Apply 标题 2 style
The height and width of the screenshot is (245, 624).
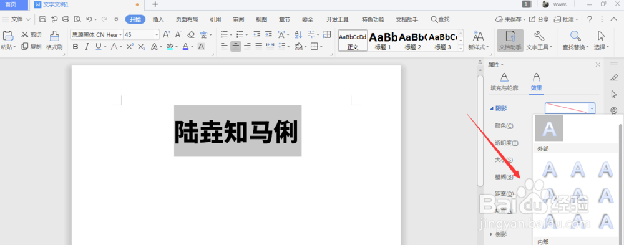[x=412, y=41]
